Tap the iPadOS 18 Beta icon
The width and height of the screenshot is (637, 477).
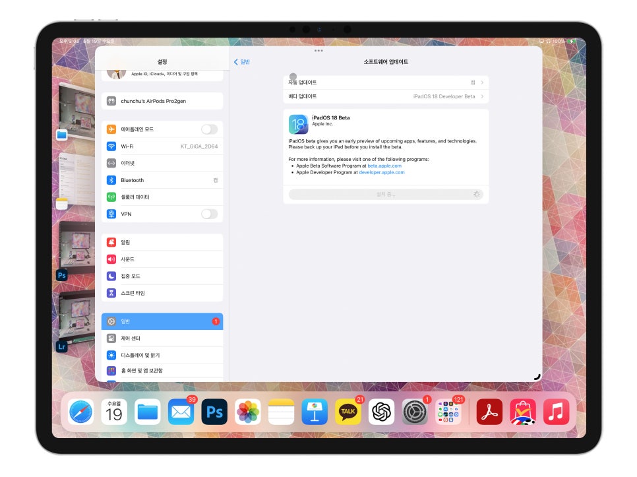(x=298, y=124)
